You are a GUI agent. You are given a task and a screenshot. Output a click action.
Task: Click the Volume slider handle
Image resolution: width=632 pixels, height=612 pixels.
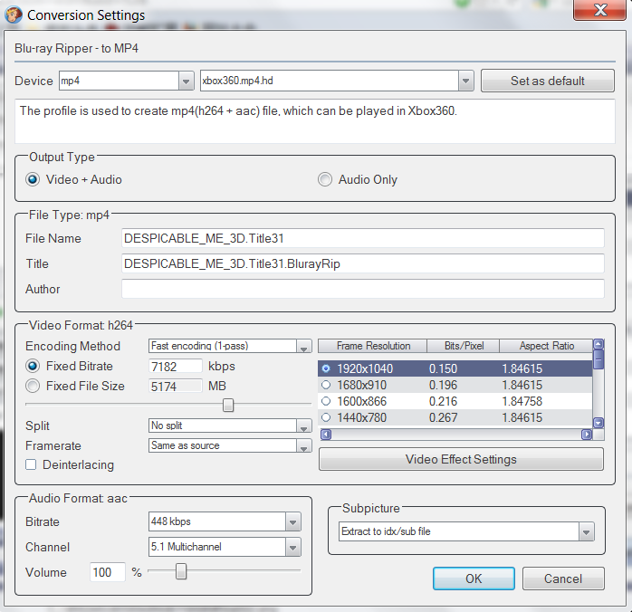coord(181,571)
